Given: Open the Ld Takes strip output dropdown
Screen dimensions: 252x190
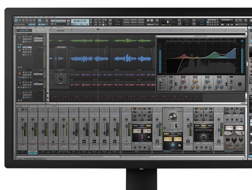Looking at the screenshot, I should (x=23, y=149).
